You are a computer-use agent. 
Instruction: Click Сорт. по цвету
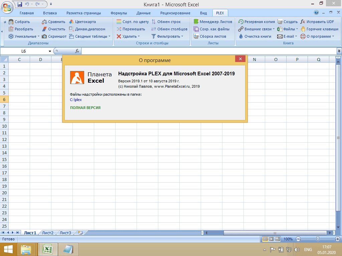(132, 22)
